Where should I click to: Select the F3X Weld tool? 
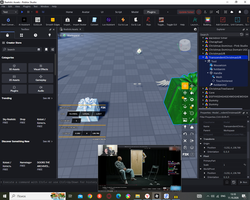point(192,120)
